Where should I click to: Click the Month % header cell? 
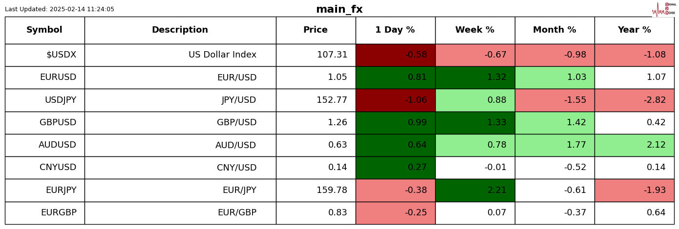554,30
